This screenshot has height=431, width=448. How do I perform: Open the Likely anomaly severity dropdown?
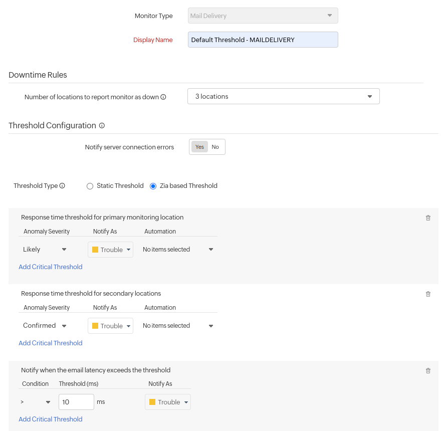pos(45,250)
